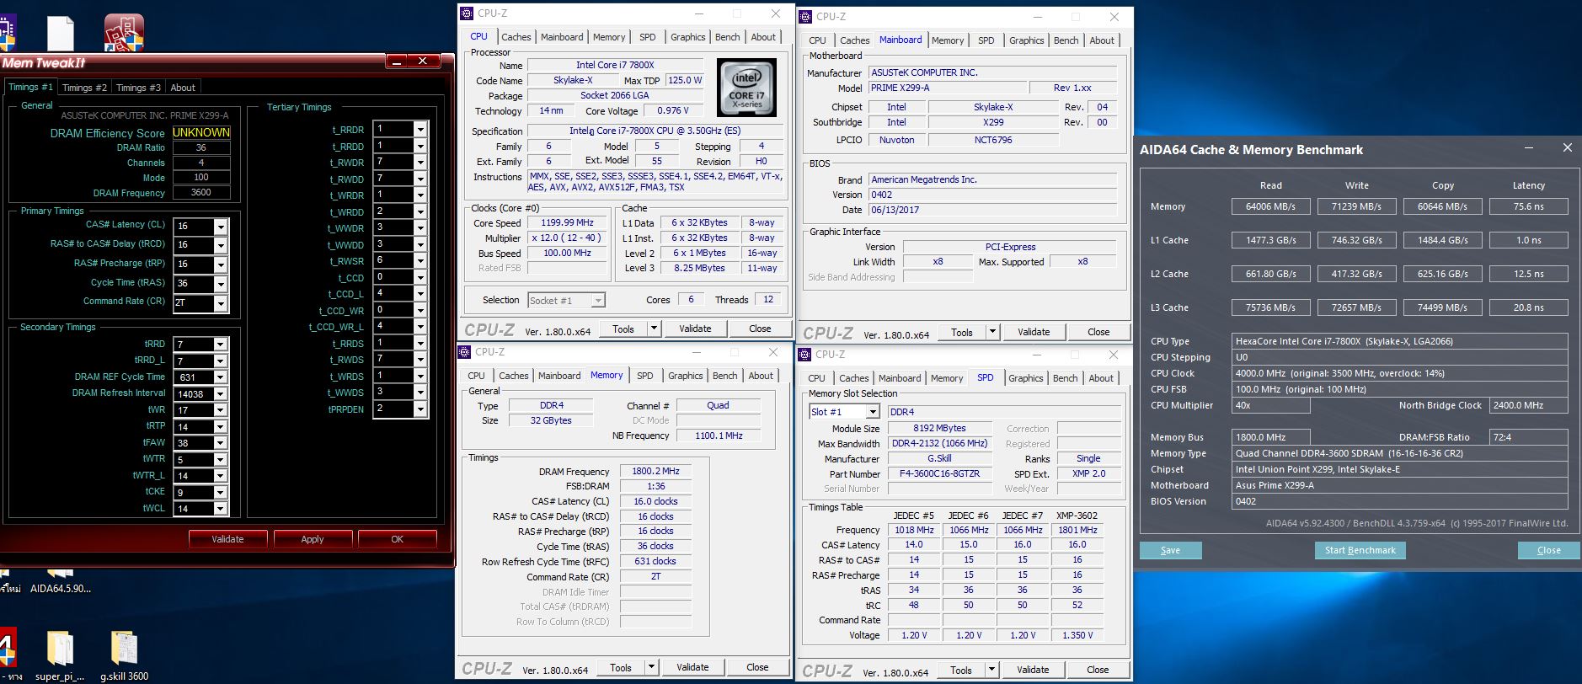The height and width of the screenshot is (684, 1582).
Task: Expand the RAS# to CAS# Delay dropdown
Action: tap(221, 245)
